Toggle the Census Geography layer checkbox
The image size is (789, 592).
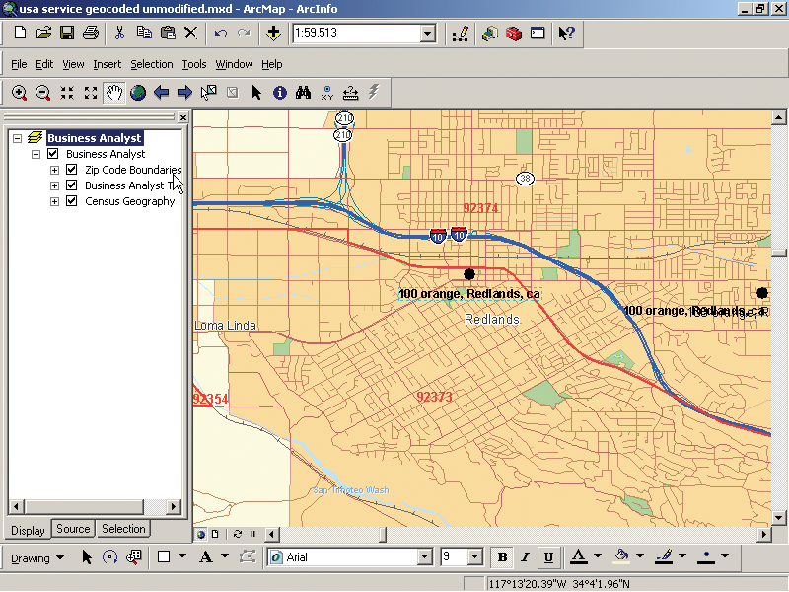(x=71, y=201)
